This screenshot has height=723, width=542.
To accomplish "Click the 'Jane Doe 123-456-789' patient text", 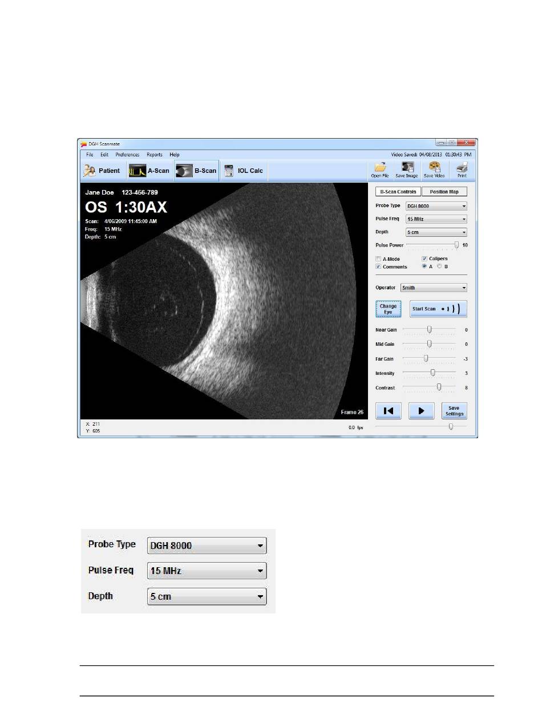I will (x=122, y=192).
